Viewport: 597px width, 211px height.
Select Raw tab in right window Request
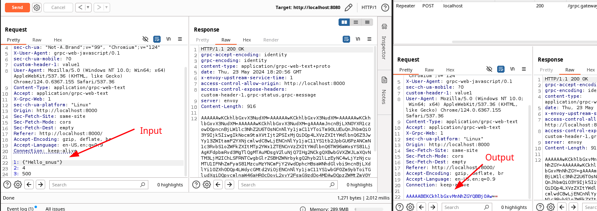tap(429, 70)
